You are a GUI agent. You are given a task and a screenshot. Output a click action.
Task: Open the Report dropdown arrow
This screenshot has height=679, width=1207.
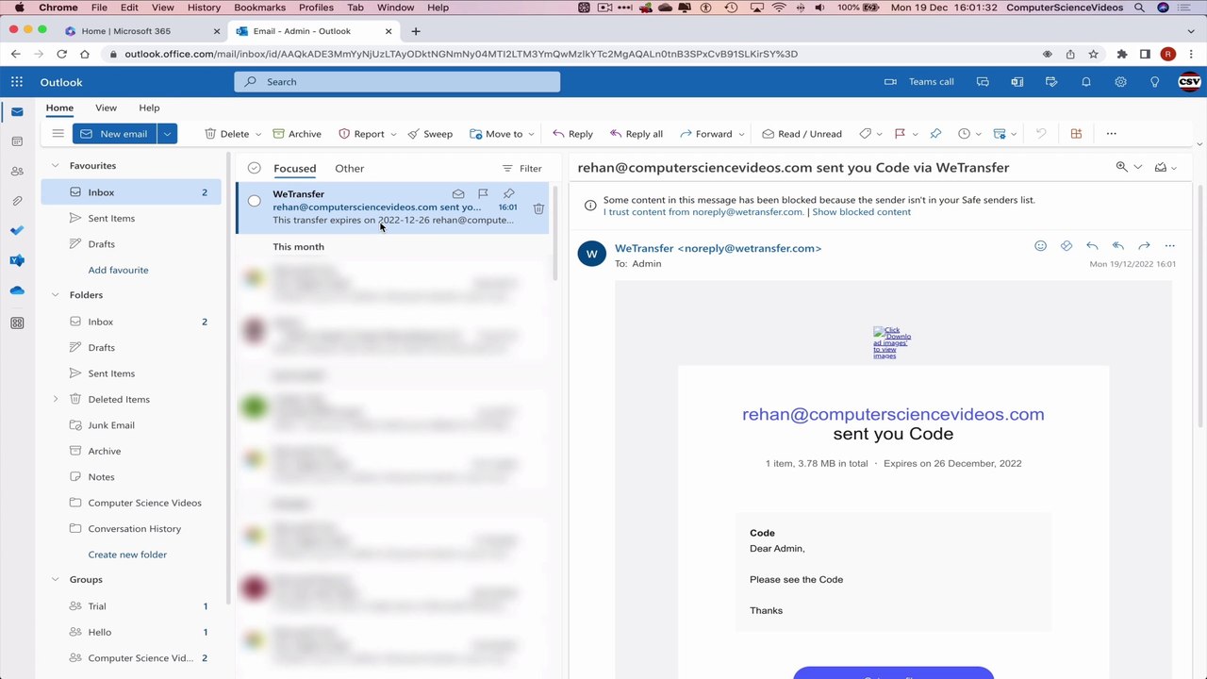393,134
